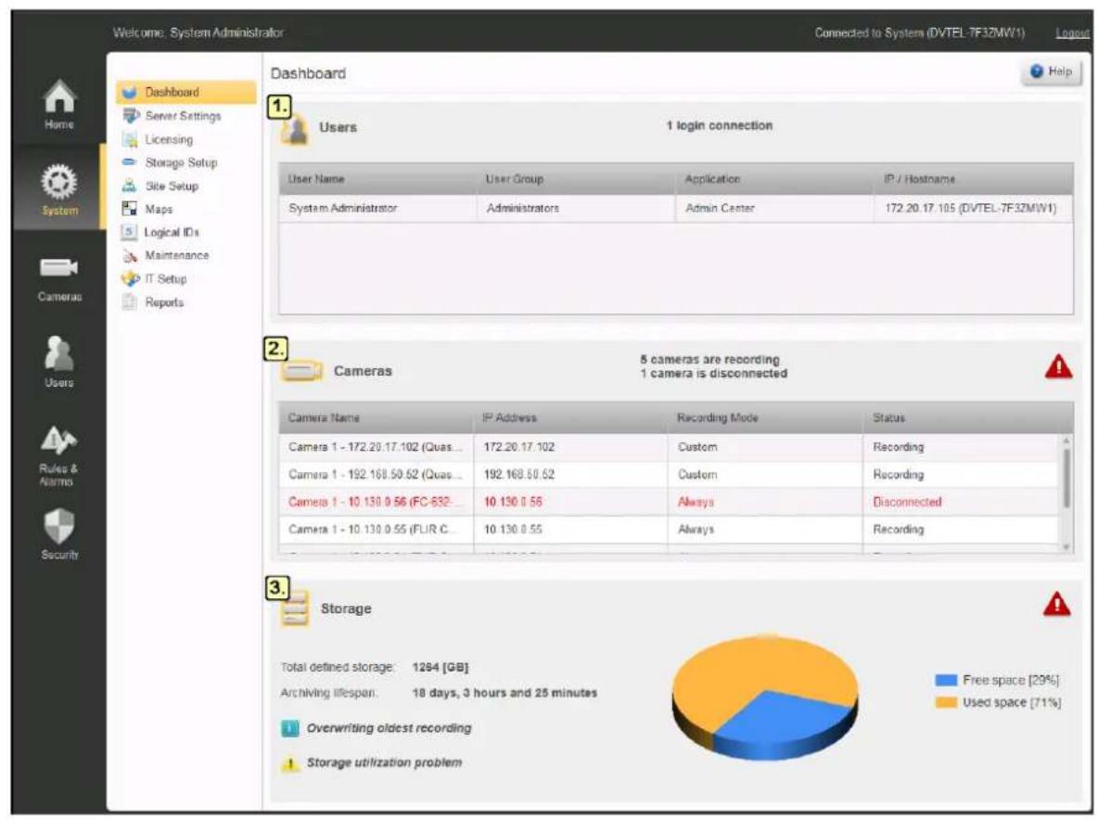
Task: Click the Users panel person icon
Action: point(296,130)
